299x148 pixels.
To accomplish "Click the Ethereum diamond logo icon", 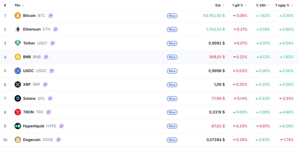I will [18, 29].
